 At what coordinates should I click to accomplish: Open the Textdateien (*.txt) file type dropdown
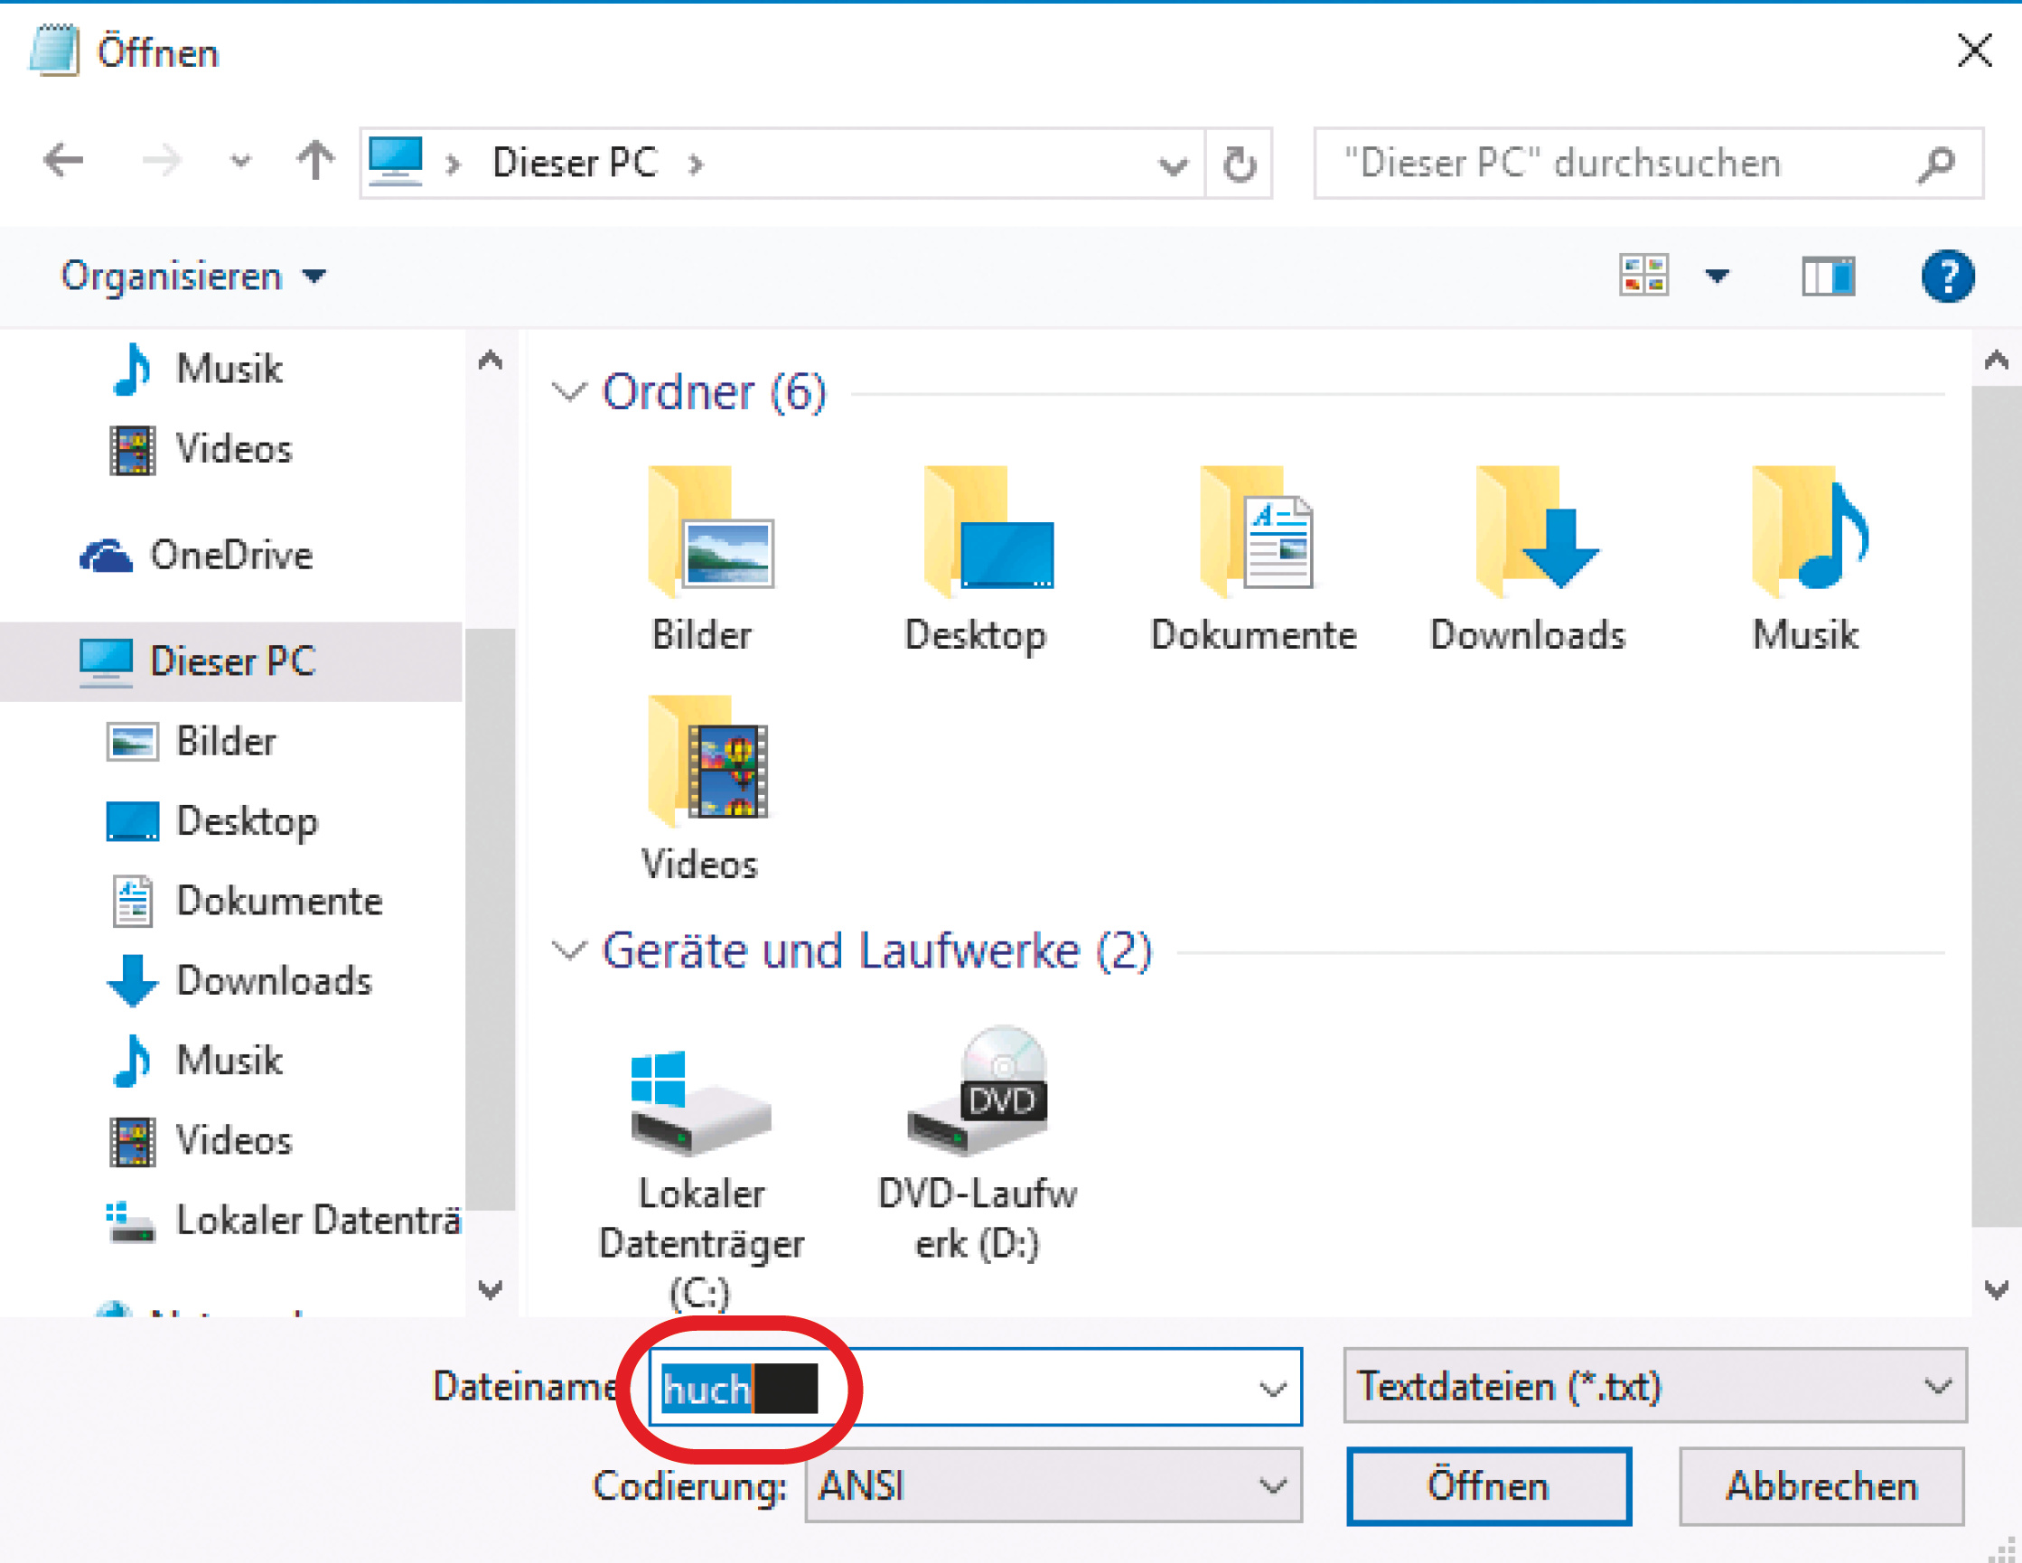tap(1654, 1386)
